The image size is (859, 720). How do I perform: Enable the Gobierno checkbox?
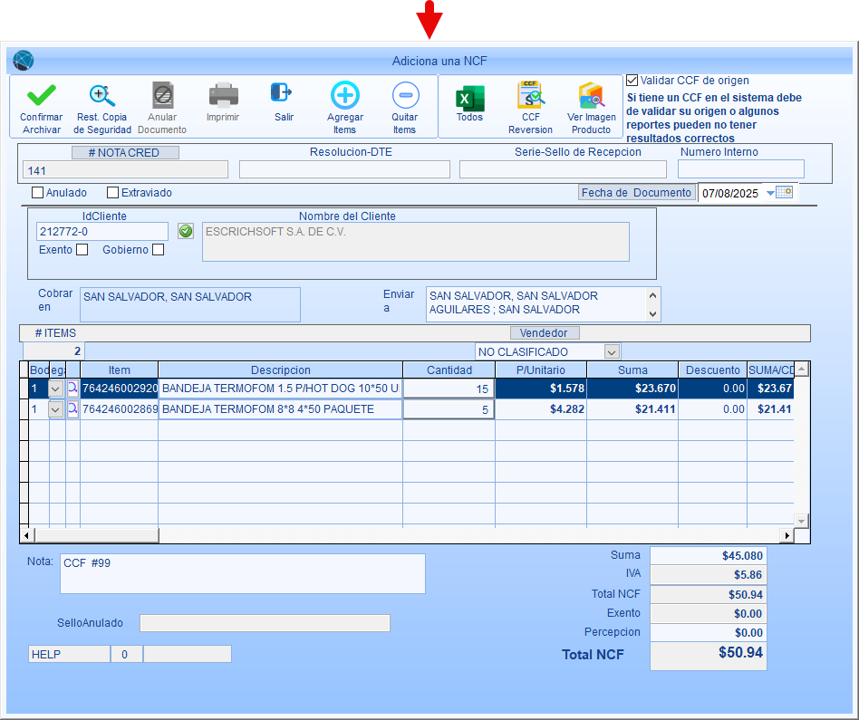(x=159, y=250)
